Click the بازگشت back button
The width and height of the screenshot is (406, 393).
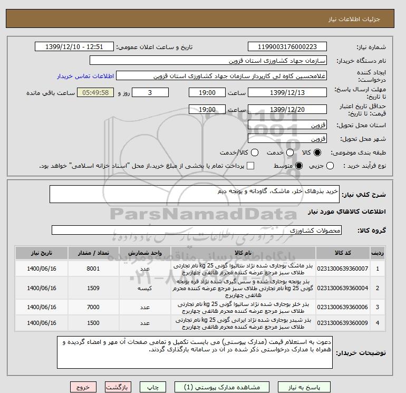tap(118, 387)
